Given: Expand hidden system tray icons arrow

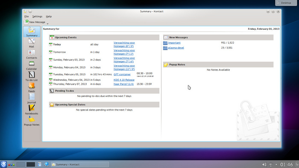Looking at the screenshot, I should click(276, 165).
